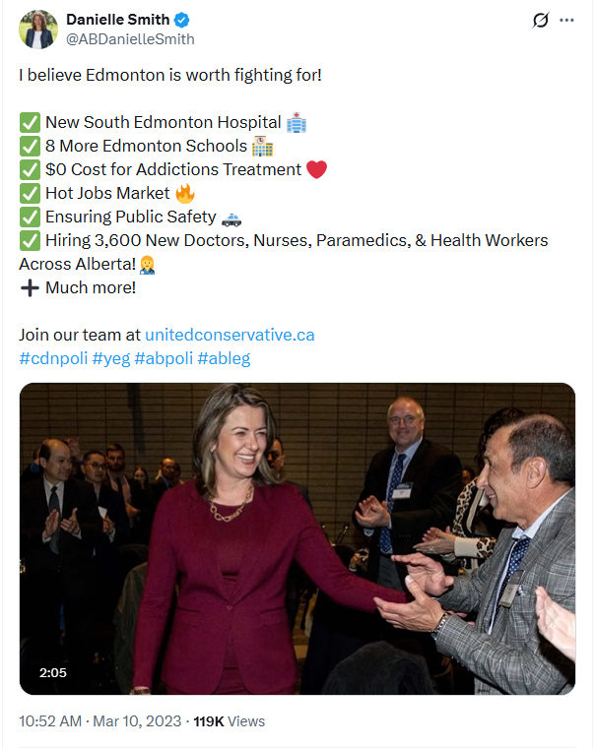Click the hospital emoji icon
The width and height of the screenshot is (595, 749).
click(x=297, y=123)
